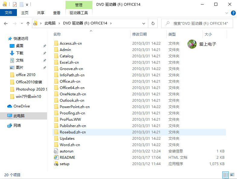Expand the ribbon with the chevron

click(226, 13)
